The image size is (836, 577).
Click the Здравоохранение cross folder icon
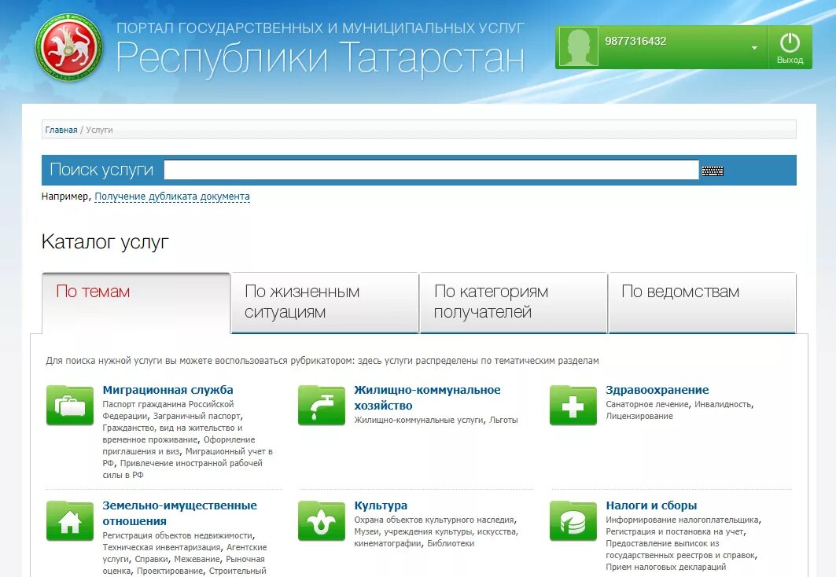(x=573, y=406)
